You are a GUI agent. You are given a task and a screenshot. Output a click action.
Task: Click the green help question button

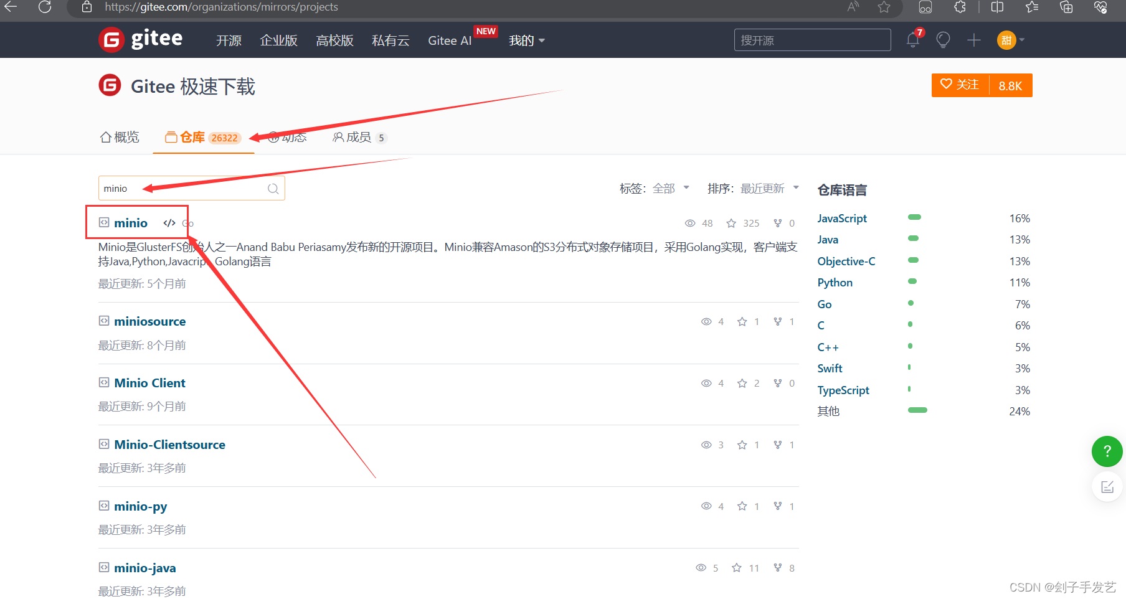[x=1107, y=451]
